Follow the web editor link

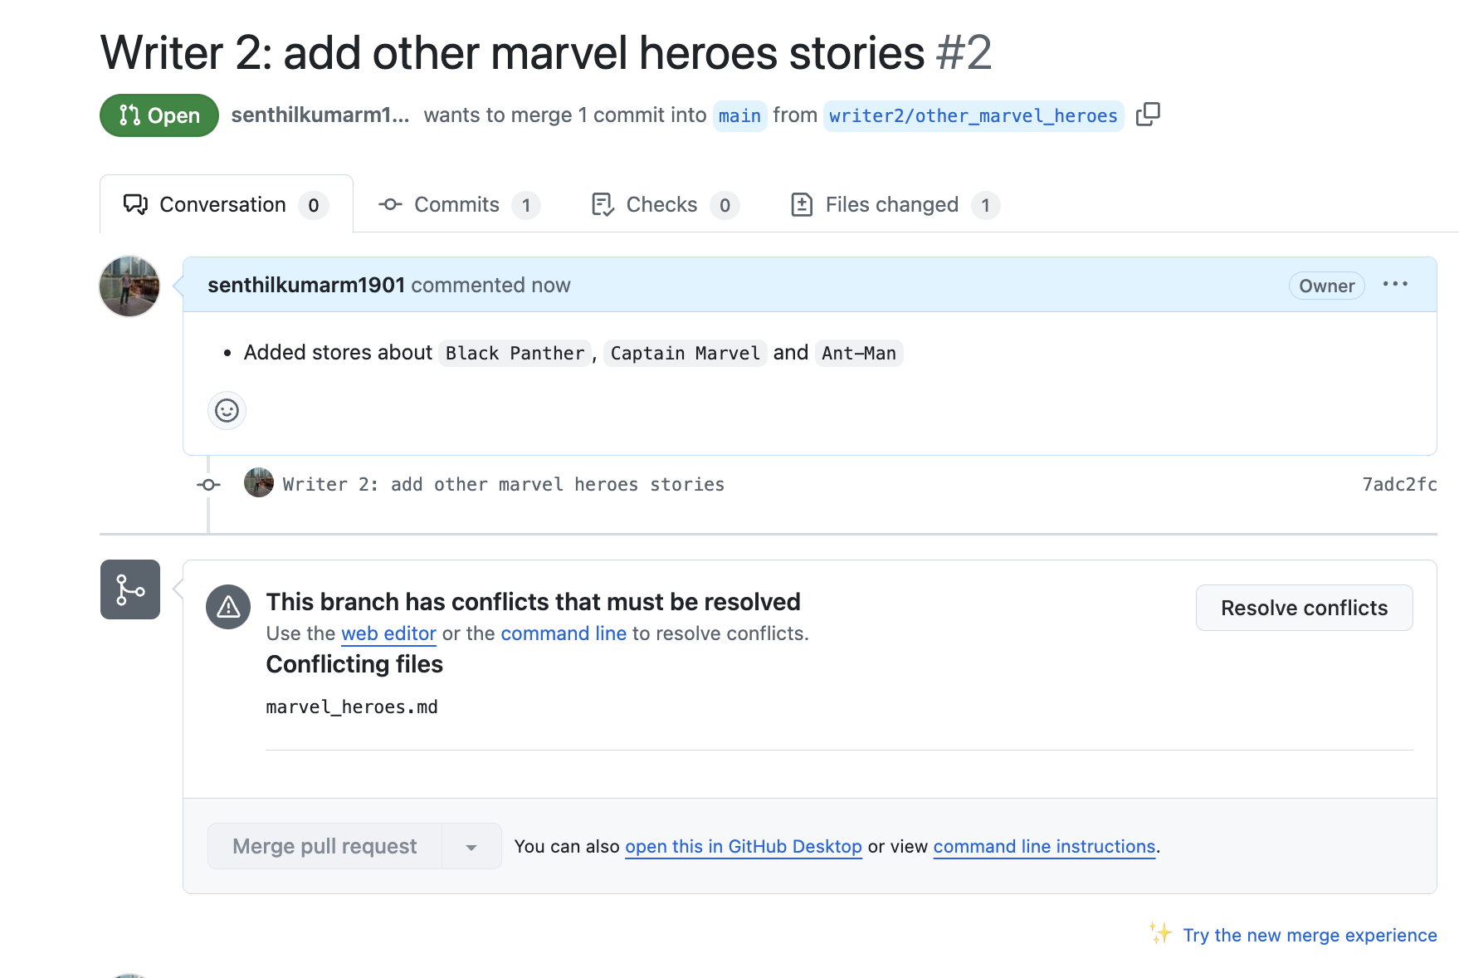point(388,633)
